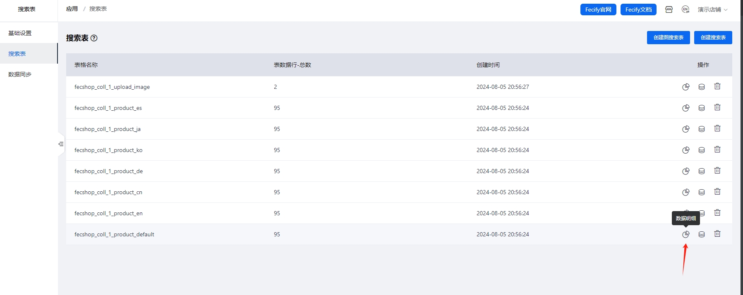Image resolution: width=743 pixels, height=295 pixels.
Task: Switch language with the EN icon
Action: click(685, 10)
